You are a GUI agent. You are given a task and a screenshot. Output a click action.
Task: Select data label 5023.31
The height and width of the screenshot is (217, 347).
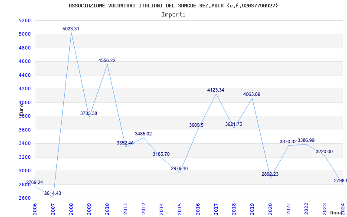click(71, 29)
